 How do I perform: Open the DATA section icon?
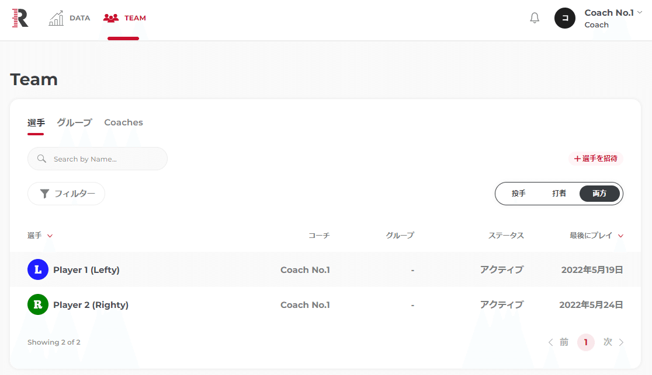click(57, 17)
